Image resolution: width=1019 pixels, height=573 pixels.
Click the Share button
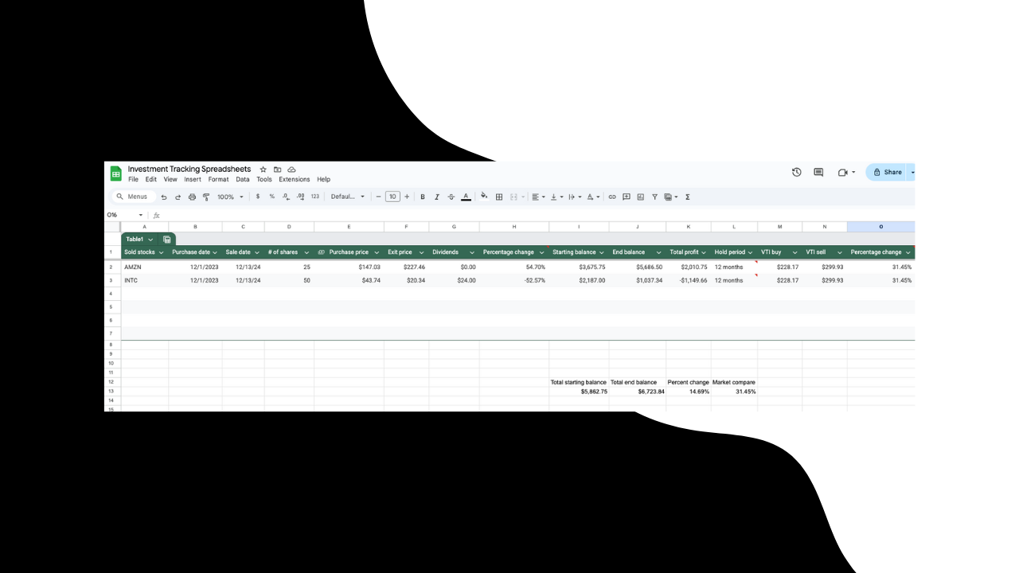tap(888, 172)
